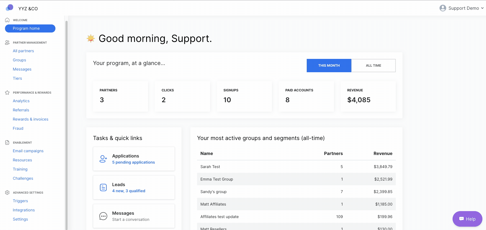The image size is (486, 230).
Task: Click the sidebar vertical scrollbar
Action: coord(66,125)
